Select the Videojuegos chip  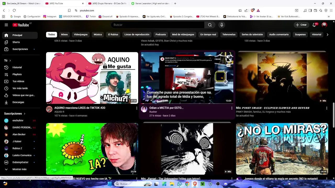coord(81,34)
